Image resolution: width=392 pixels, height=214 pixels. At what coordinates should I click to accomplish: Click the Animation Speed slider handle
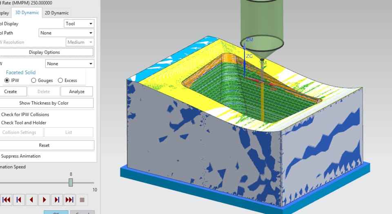(x=71, y=182)
